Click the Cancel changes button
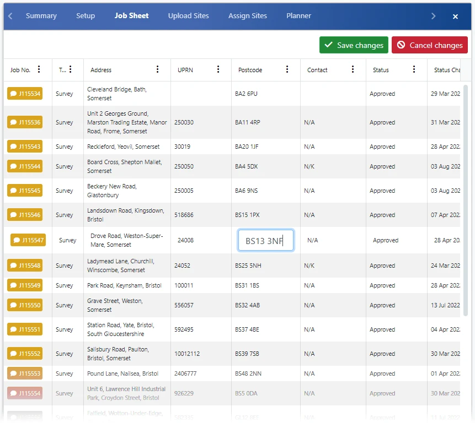Image resolution: width=475 pixels, height=428 pixels. click(x=429, y=45)
